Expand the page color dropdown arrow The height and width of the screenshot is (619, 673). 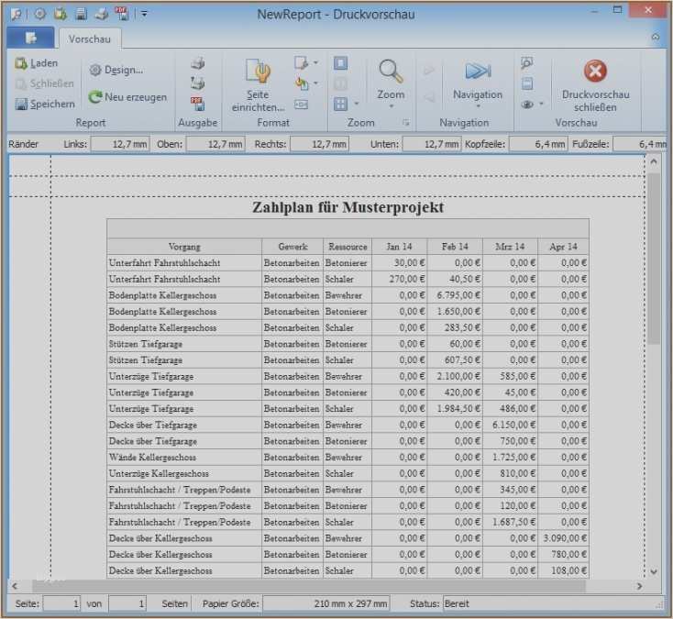point(316,83)
